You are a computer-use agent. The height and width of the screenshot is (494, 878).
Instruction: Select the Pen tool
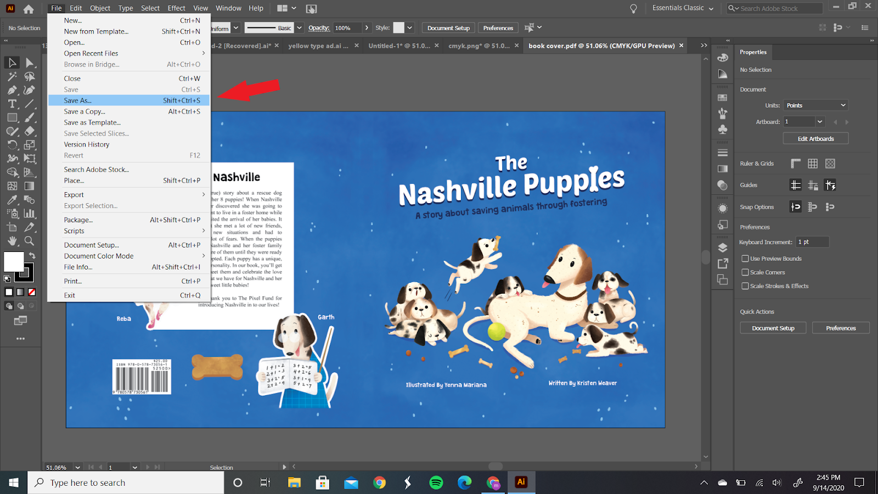tap(12, 90)
